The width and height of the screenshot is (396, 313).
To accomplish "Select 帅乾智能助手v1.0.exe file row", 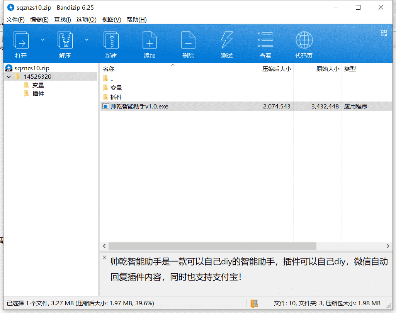I will (246, 106).
